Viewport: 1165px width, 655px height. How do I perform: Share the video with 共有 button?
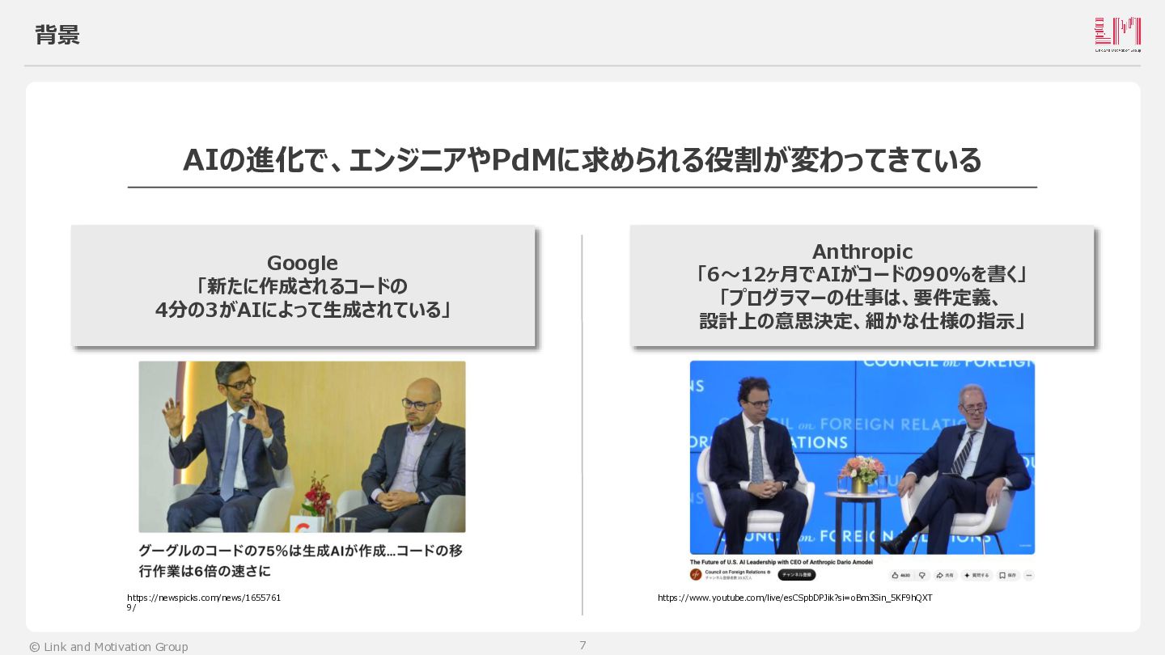(945, 576)
